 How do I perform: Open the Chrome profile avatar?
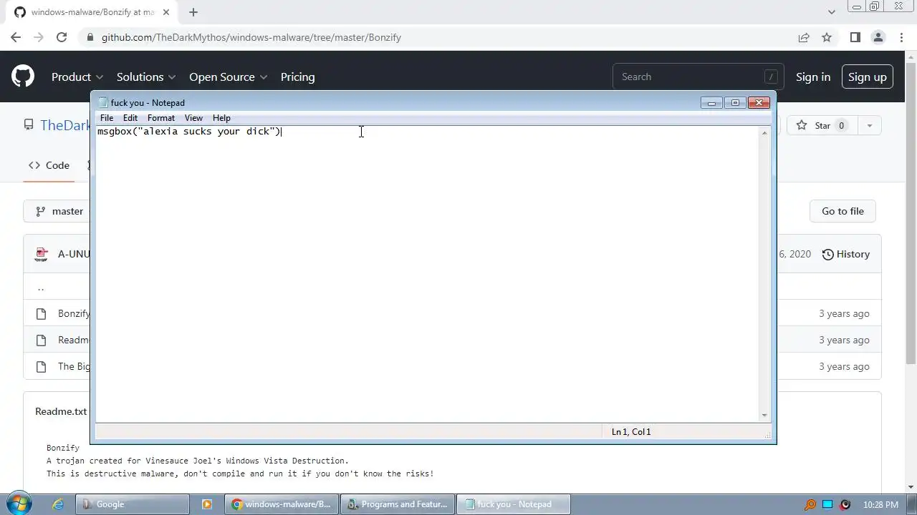coord(878,37)
